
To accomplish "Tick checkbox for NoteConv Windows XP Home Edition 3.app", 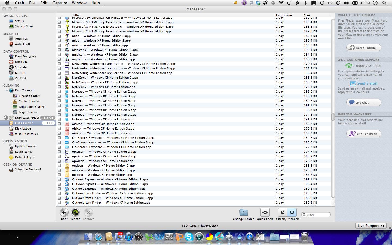I will tap(59, 82).
